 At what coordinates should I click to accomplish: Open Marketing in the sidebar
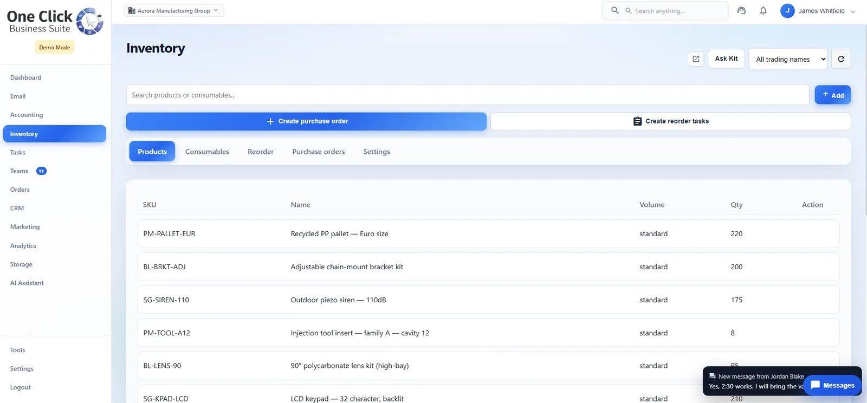(25, 227)
